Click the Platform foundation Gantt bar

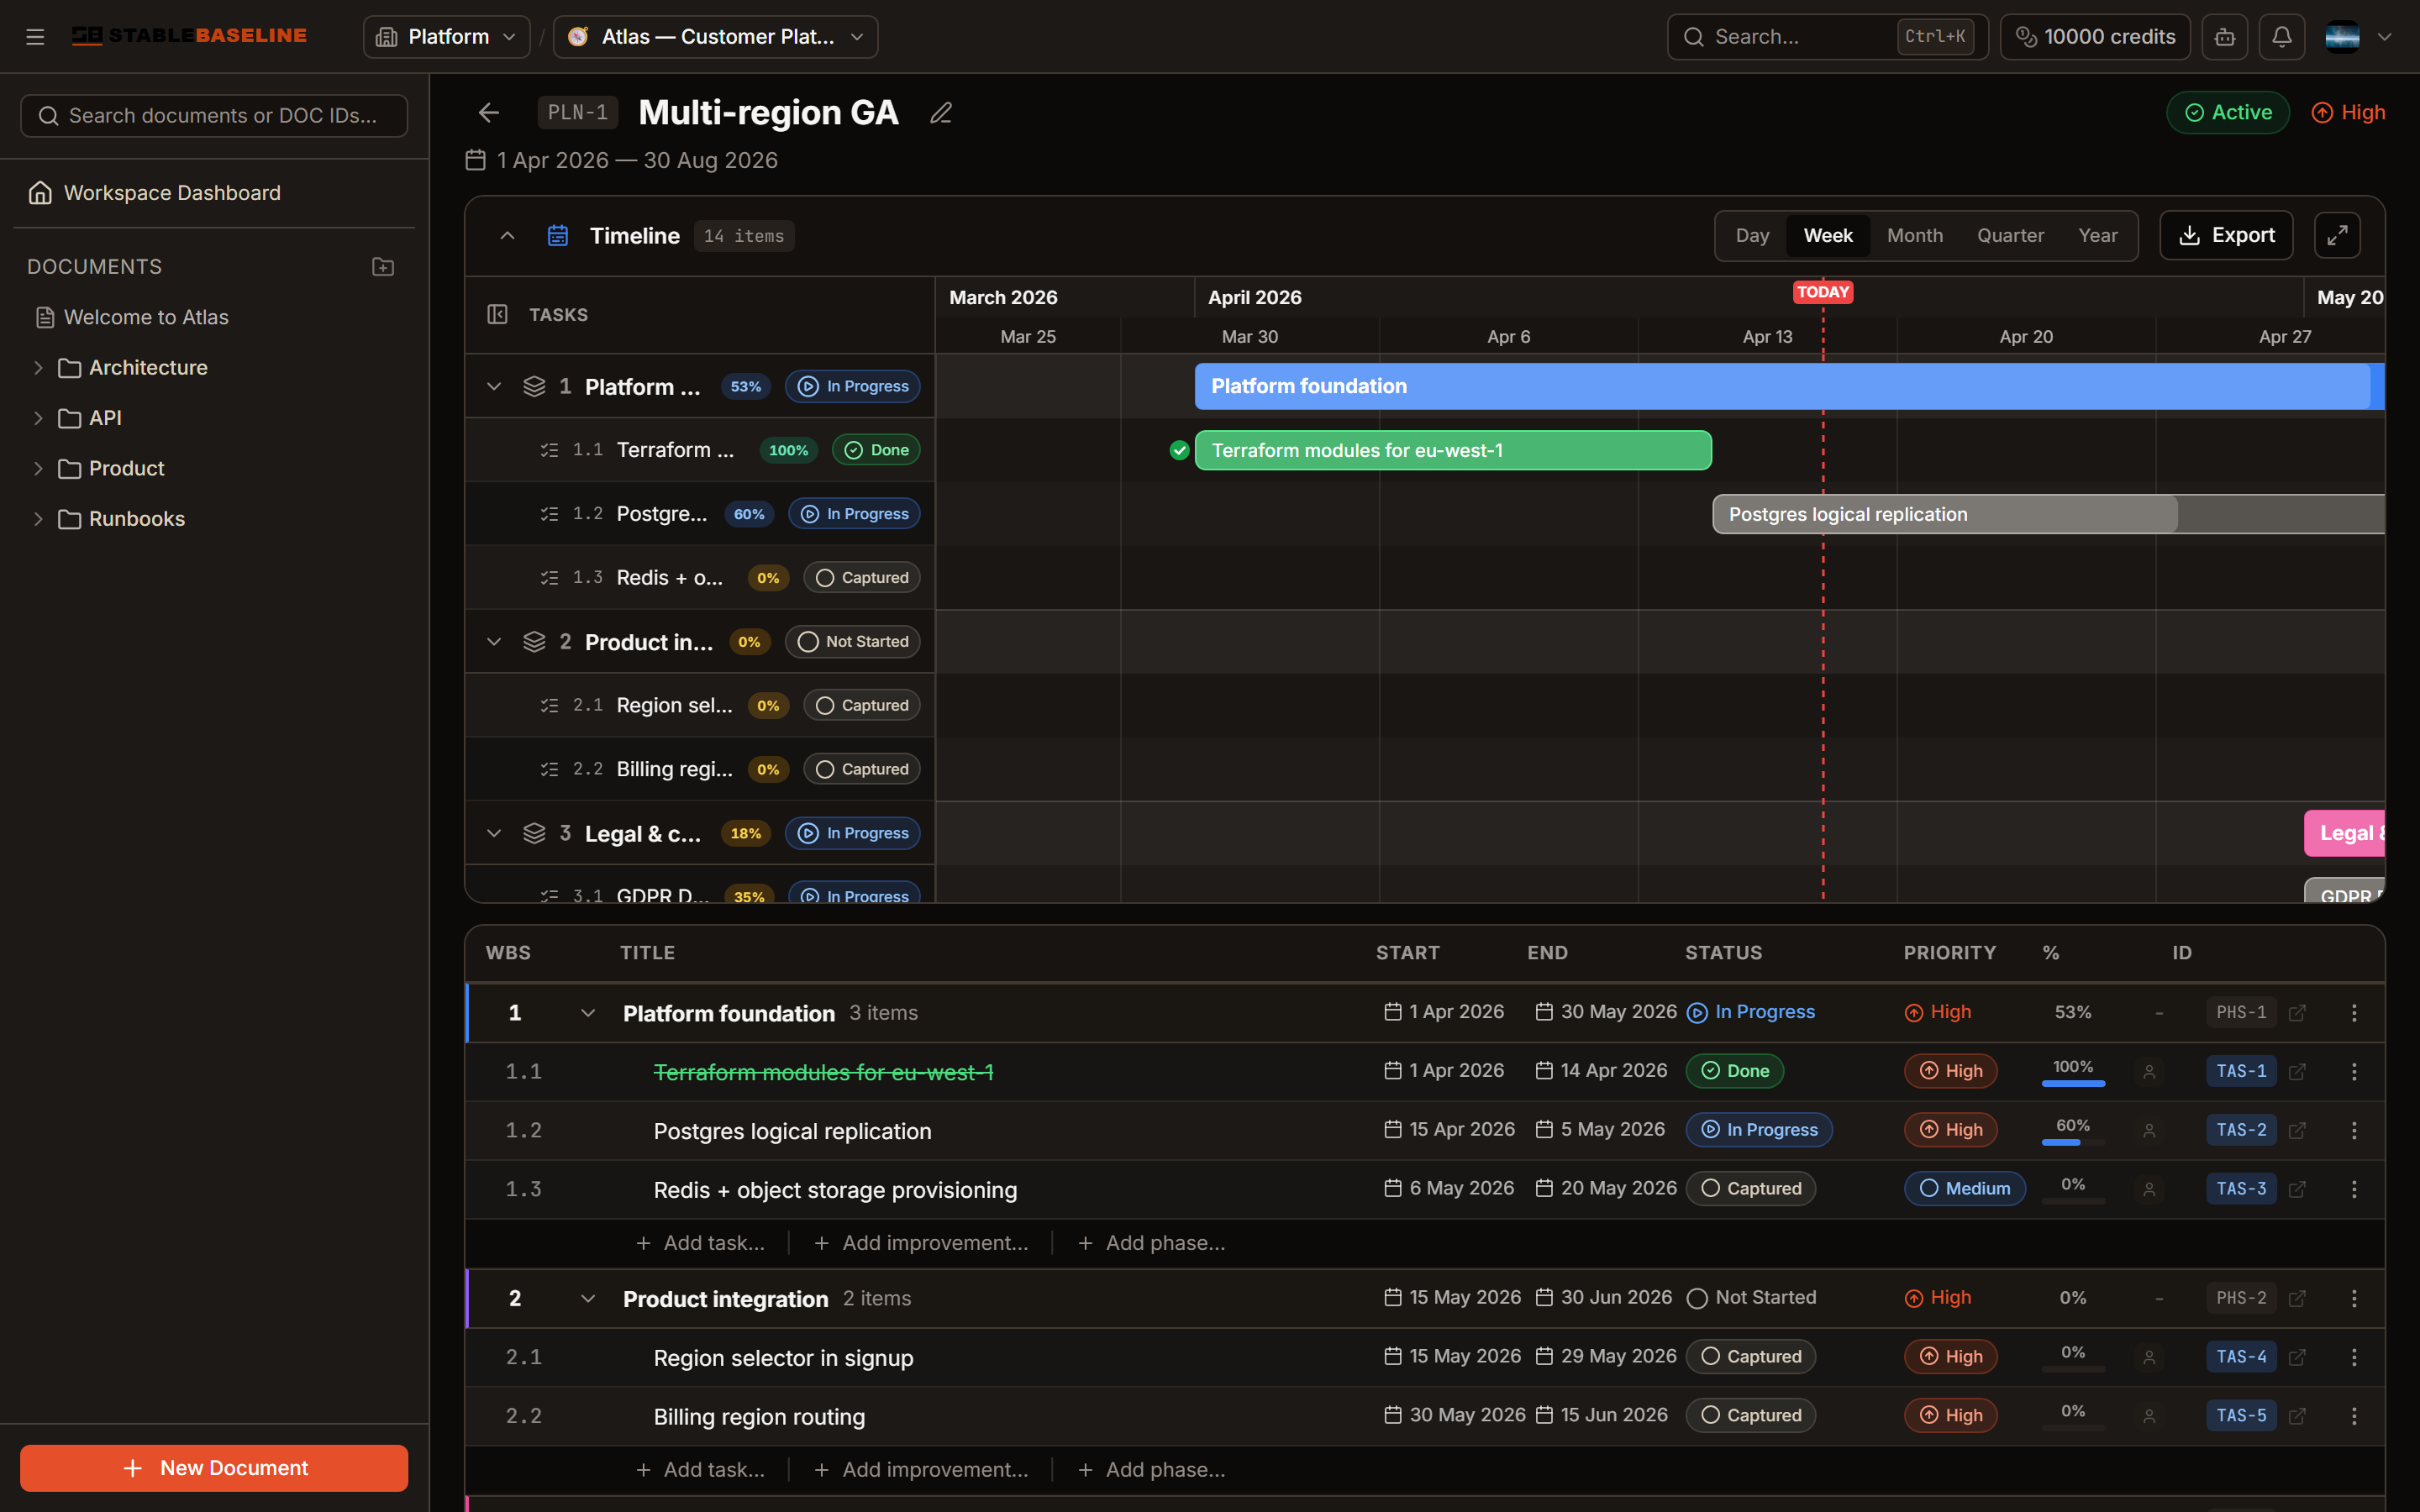pyautogui.click(x=1789, y=386)
